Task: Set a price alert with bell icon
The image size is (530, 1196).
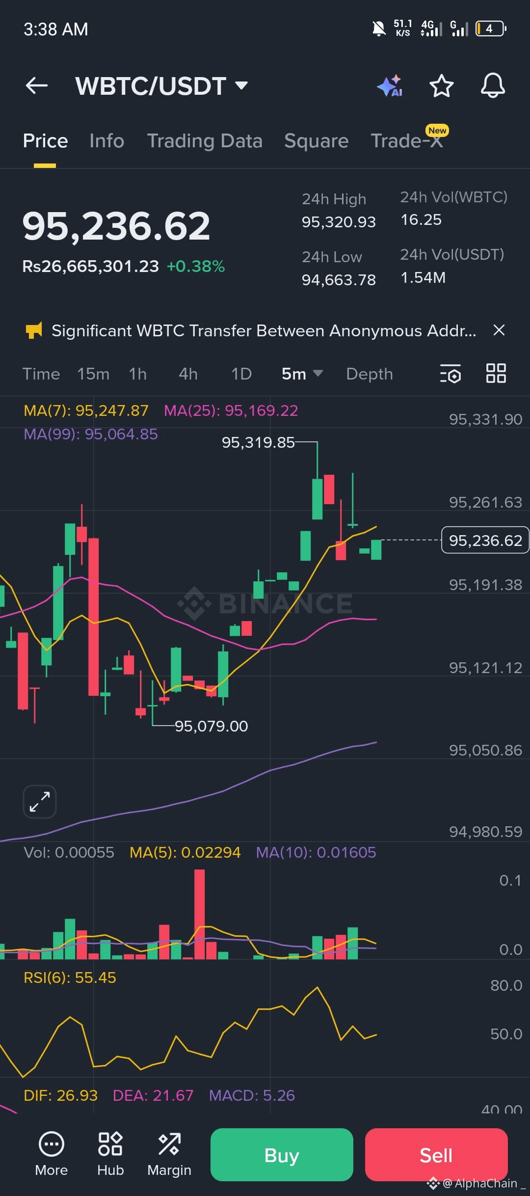Action: point(493,85)
